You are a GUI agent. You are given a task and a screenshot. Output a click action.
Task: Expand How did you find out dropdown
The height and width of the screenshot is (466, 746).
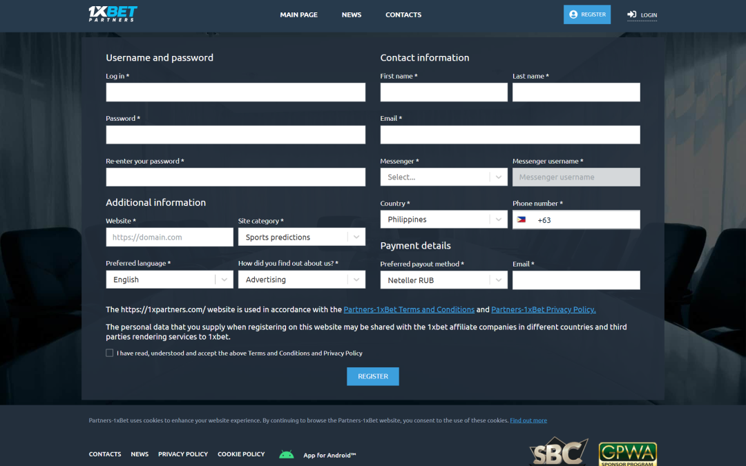(x=302, y=280)
